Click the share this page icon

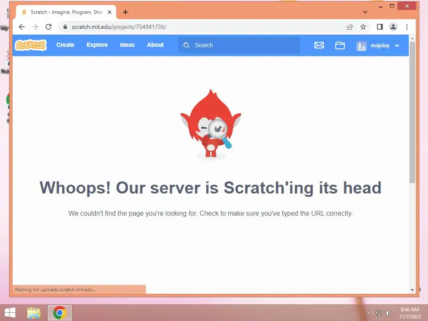click(x=350, y=27)
